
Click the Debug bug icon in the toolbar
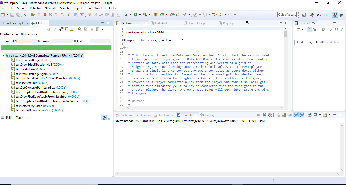tap(126, 15)
